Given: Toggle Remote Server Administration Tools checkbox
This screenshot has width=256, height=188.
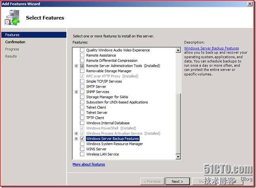Looking at the screenshot, I should [82, 66].
